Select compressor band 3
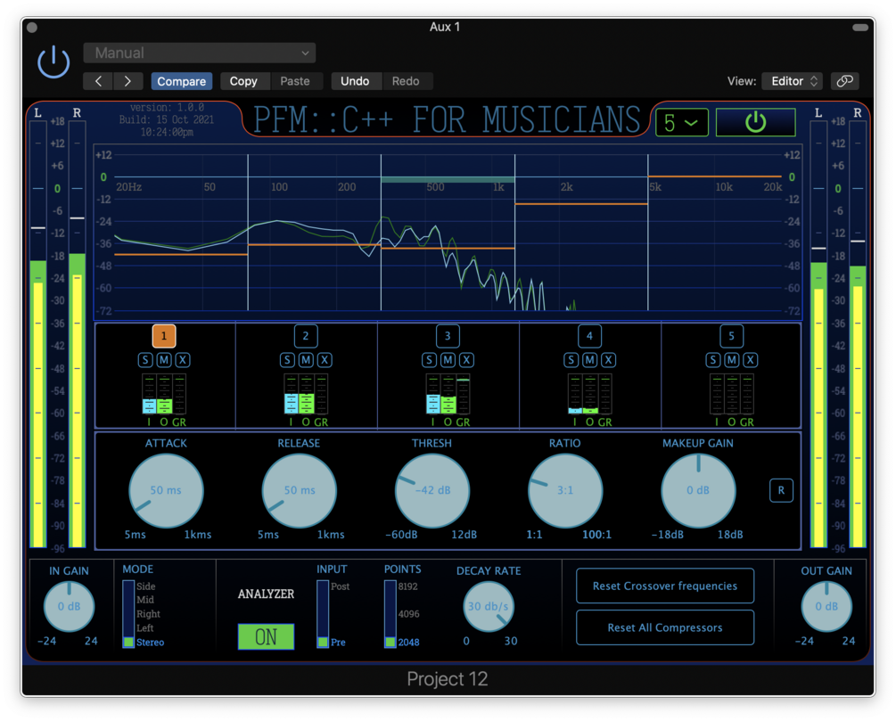896x721 pixels. click(448, 336)
